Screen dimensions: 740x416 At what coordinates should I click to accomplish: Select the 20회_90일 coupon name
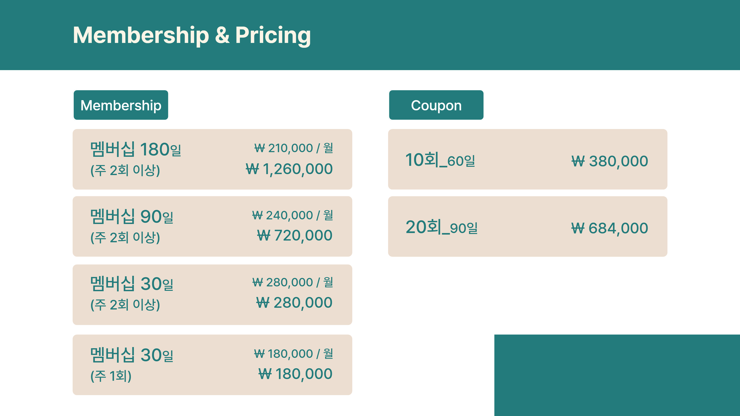[x=441, y=227]
